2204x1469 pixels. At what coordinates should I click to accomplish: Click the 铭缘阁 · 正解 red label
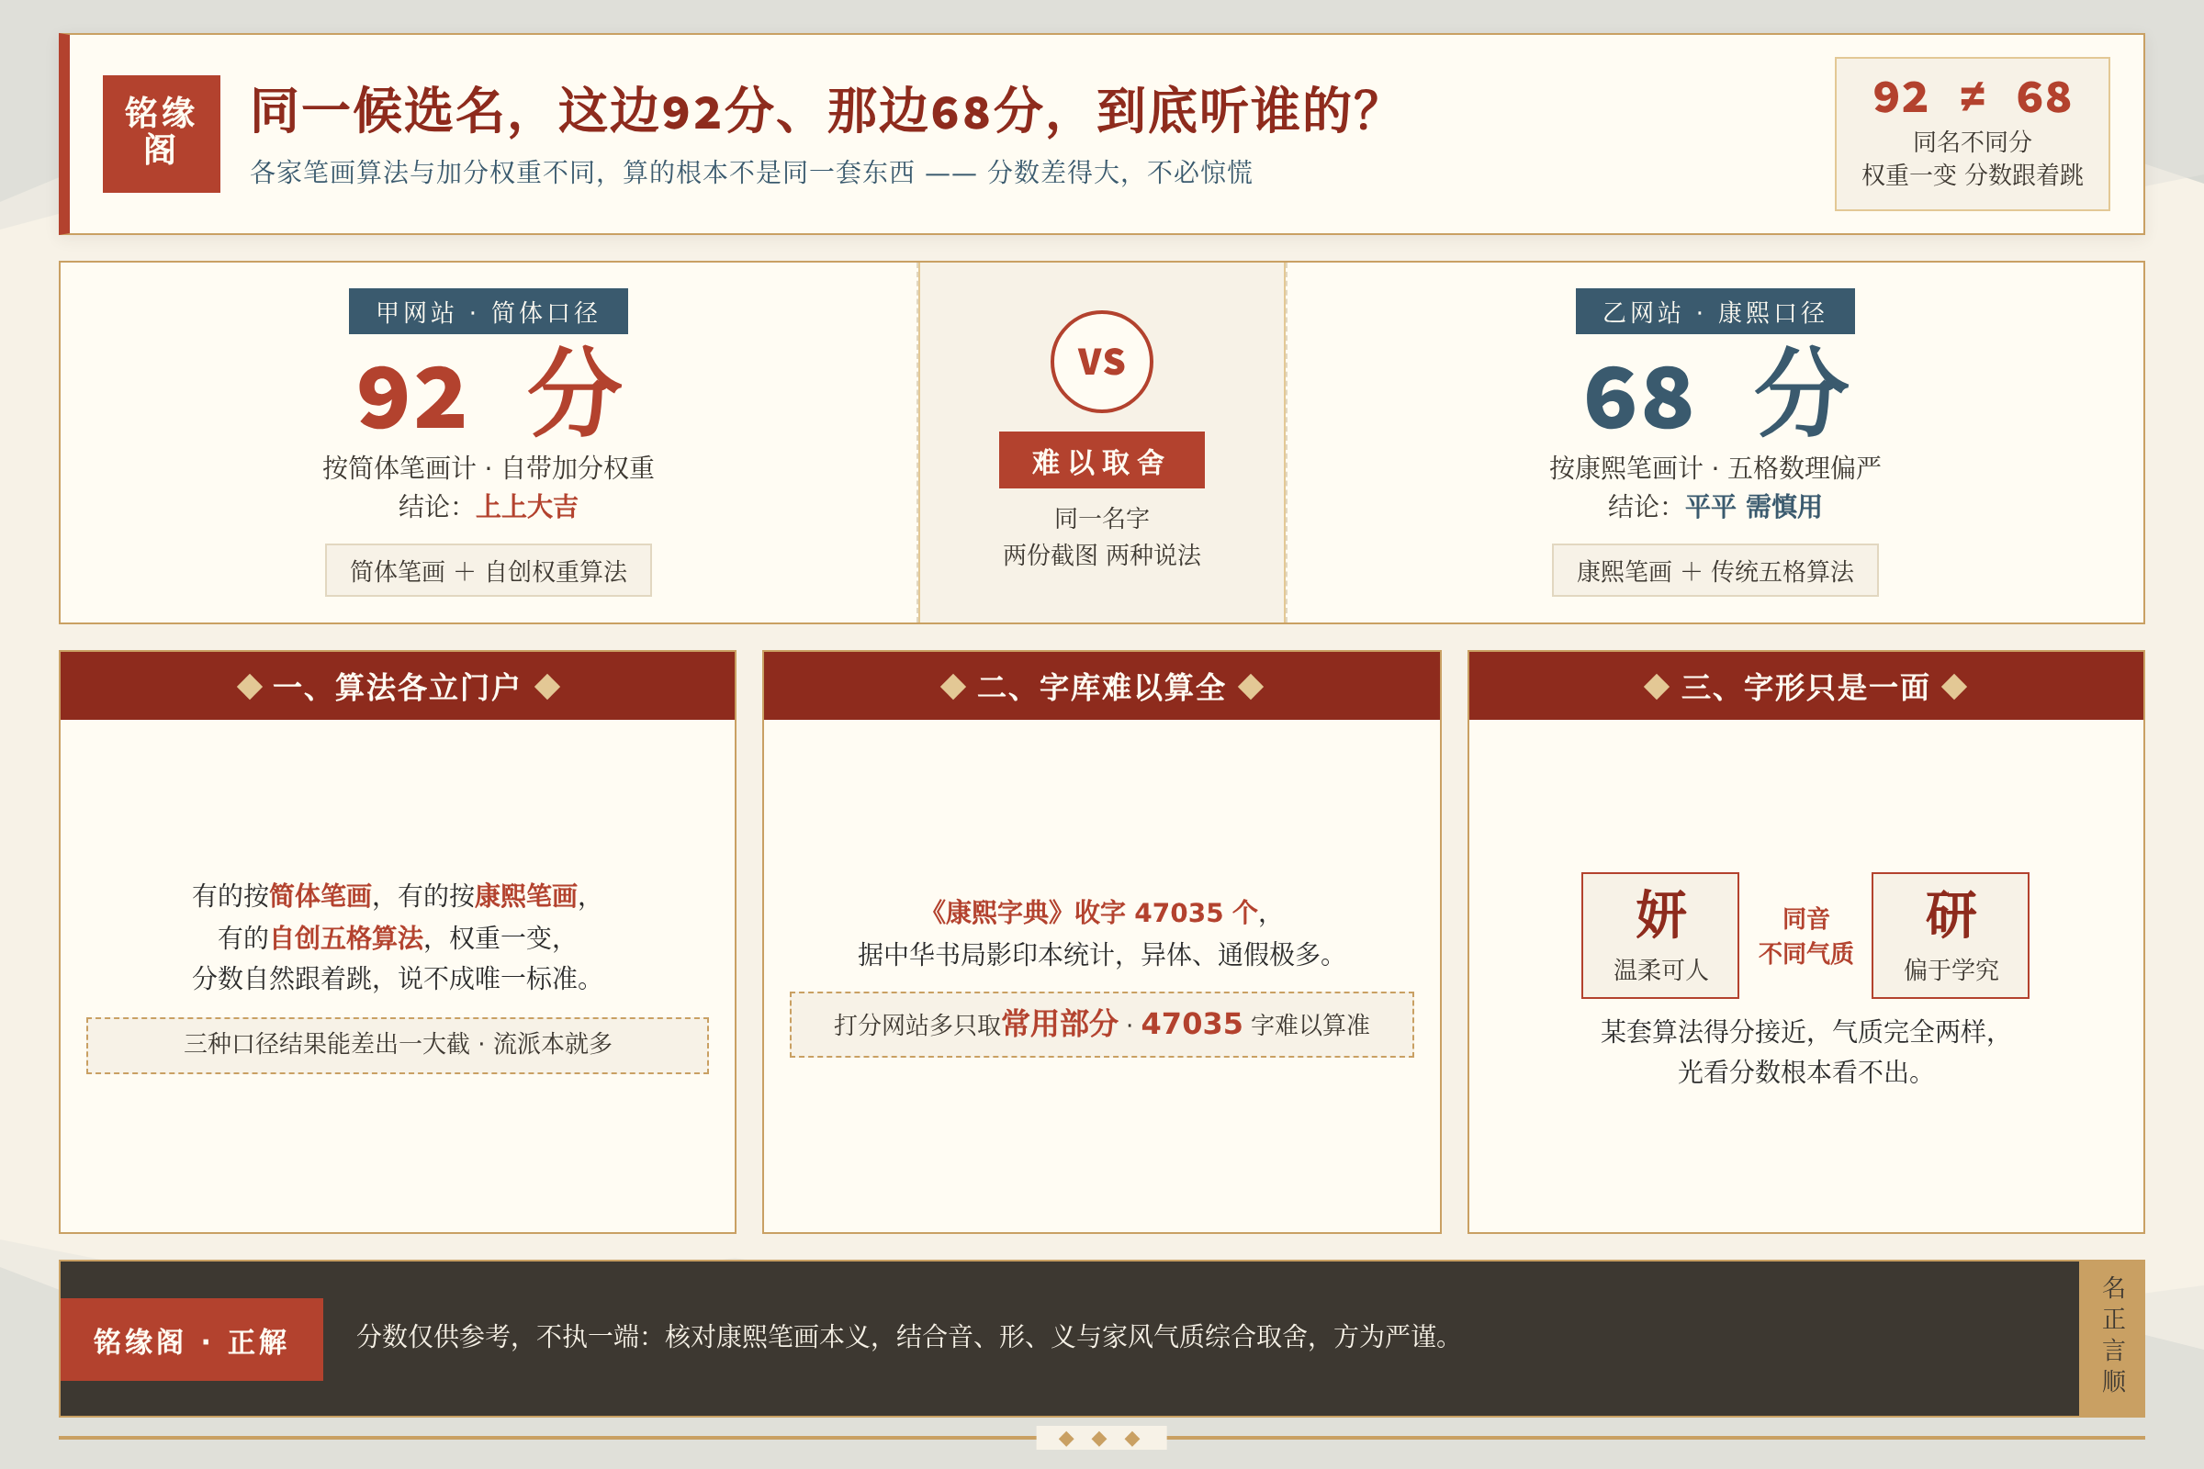191,1339
